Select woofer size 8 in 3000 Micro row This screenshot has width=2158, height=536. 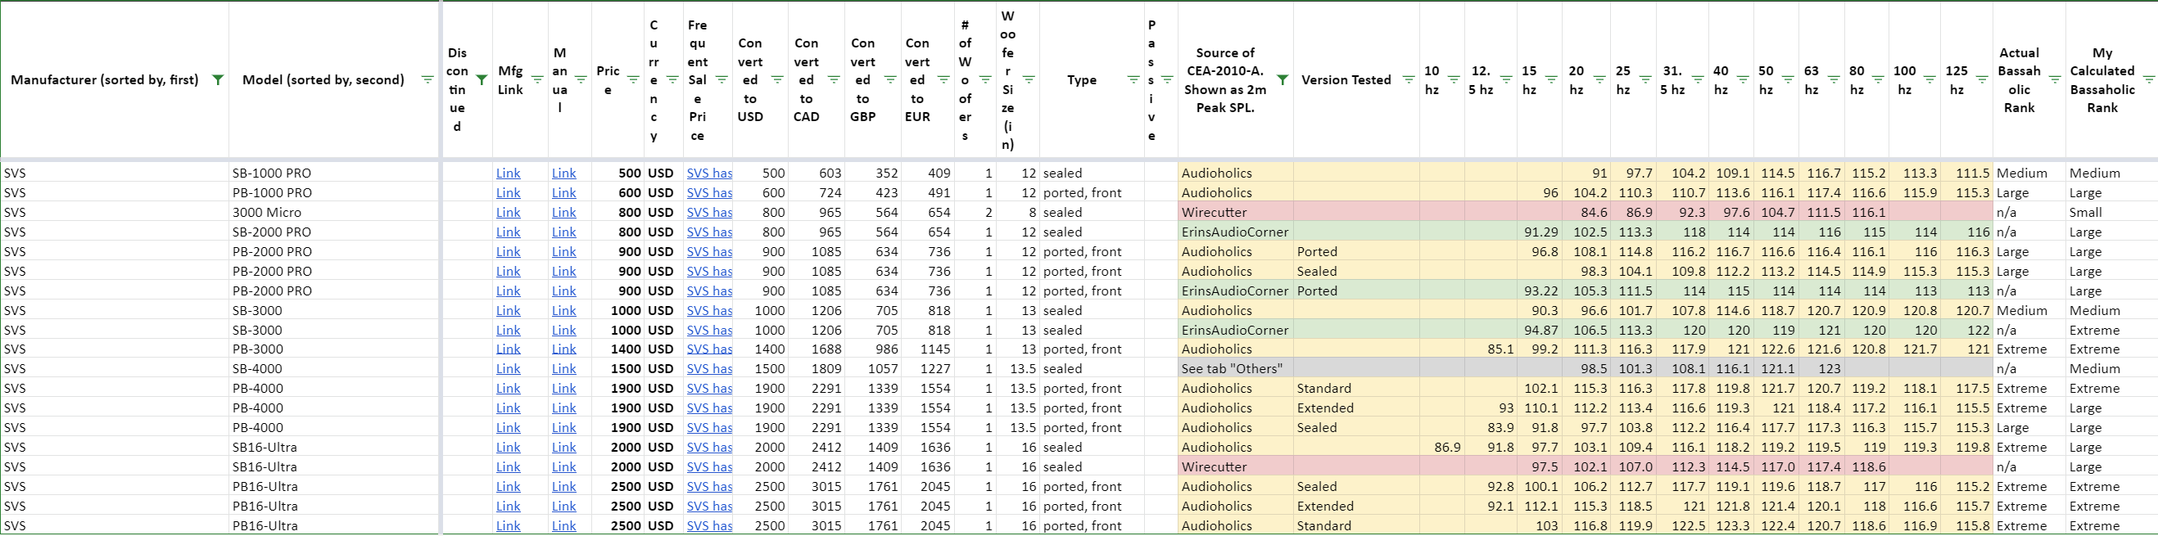point(1018,213)
